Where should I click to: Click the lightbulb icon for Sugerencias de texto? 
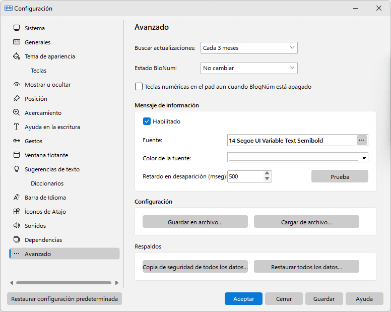(17, 169)
